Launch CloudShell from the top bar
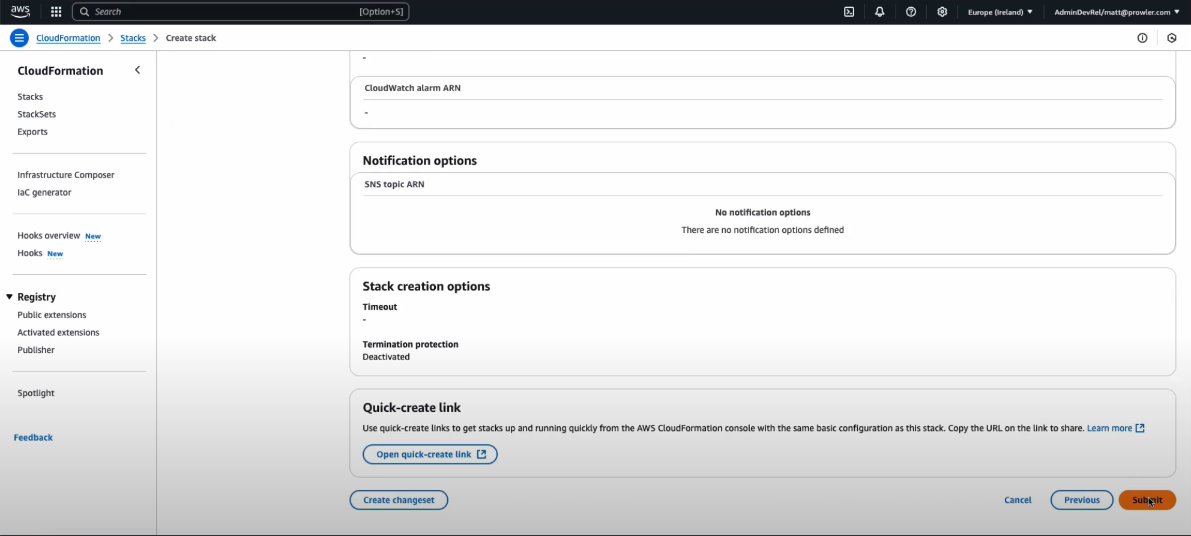Viewport: 1191px width, 536px height. [849, 11]
